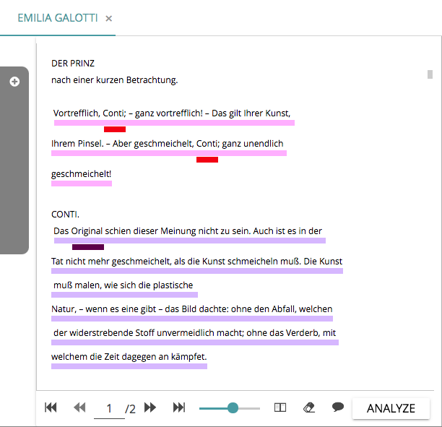
Task: Click the speaker label 'CONTI.'
Action: point(65,215)
